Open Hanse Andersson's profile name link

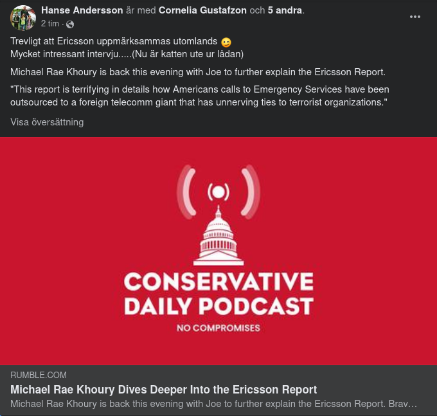coord(82,10)
